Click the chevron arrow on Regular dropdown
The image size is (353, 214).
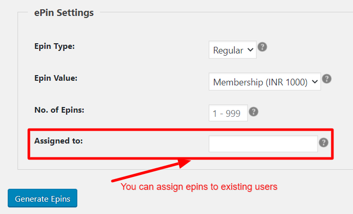click(250, 50)
